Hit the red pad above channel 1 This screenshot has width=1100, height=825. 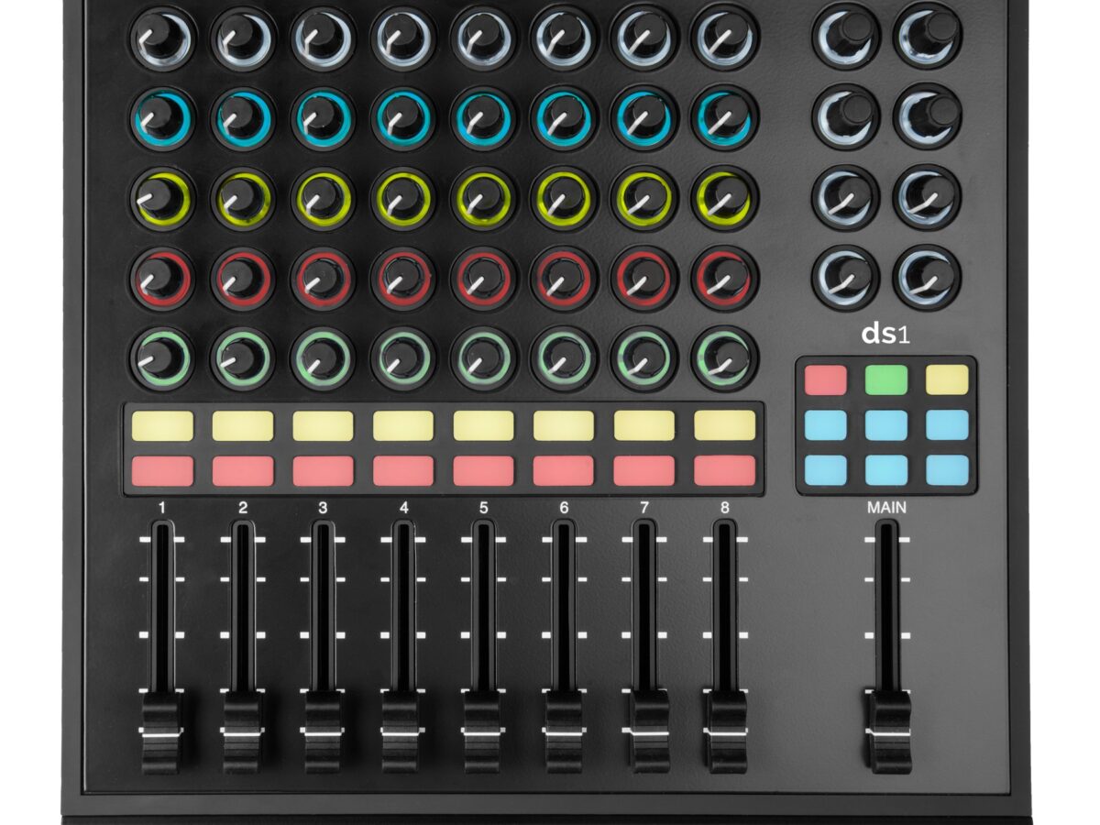(x=162, y=471)
